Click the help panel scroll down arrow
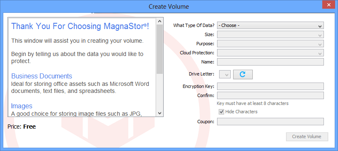This screenshot has height=151, width=338. (x=160, y=113)
